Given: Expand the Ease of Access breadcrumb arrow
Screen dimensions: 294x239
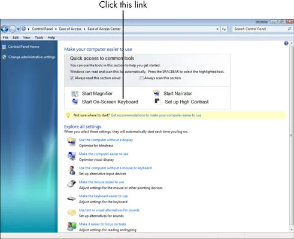Looking at the screenshot, I should point(84,29).
